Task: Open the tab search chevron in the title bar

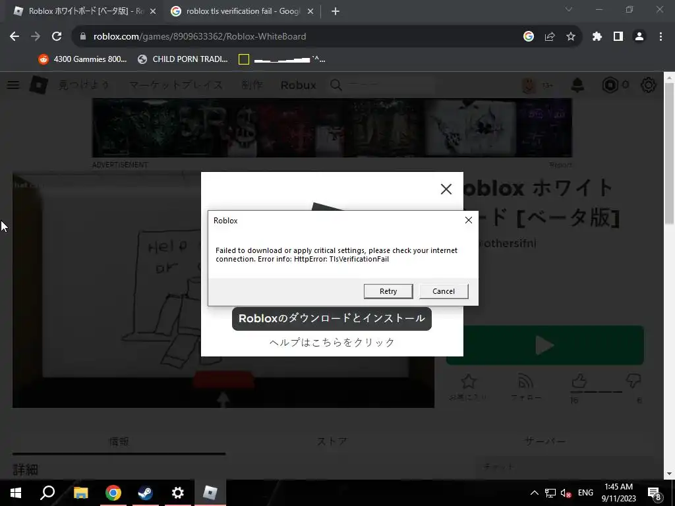Action: tap(569, 9)
